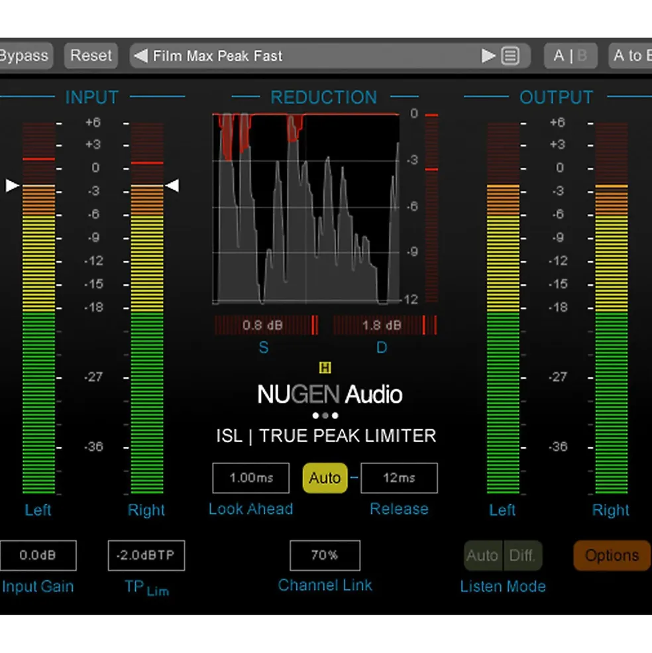The width and height of the screenshot is (652, 653).
Task: Open the preset list menu icon
Action: (x=510, y=56)
